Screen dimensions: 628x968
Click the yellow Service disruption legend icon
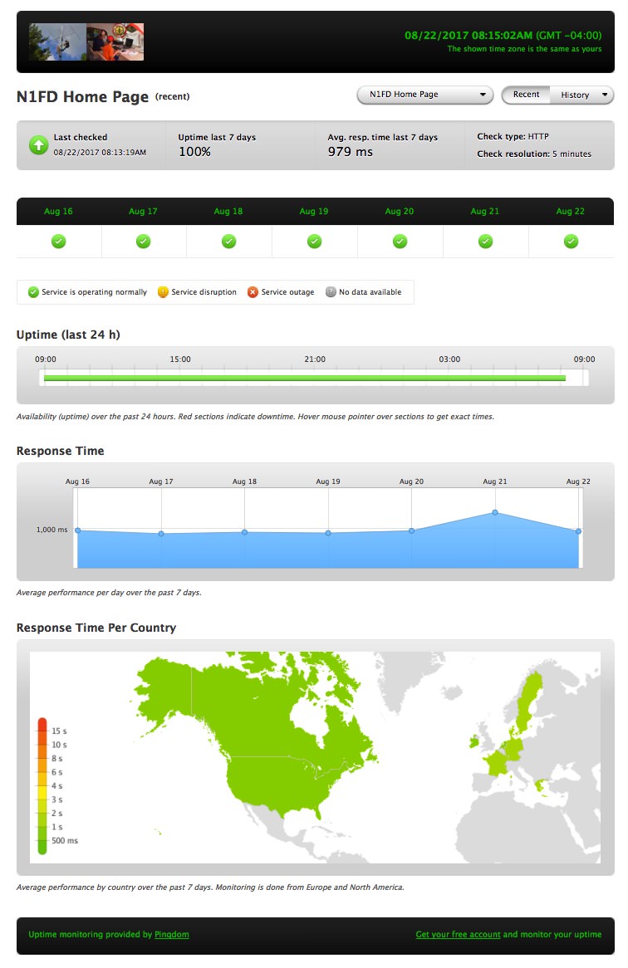point(163,292)
